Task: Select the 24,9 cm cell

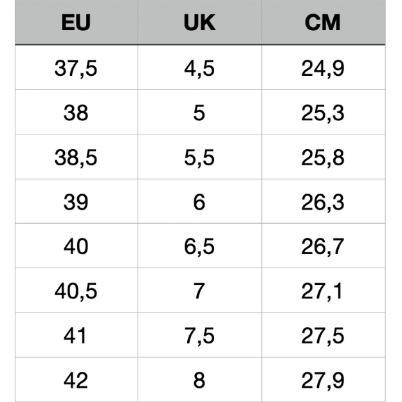Action: click(x=323, y=68)
